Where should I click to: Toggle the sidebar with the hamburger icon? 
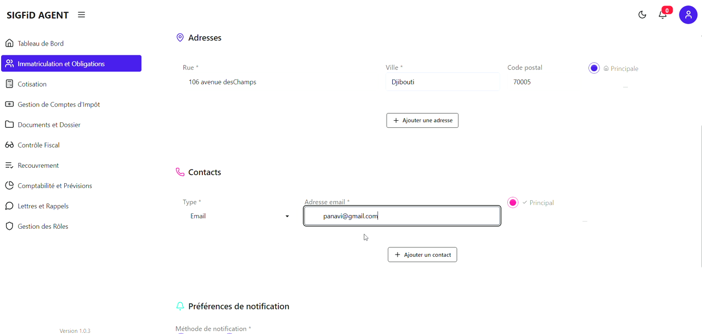[x=81, y=15]
